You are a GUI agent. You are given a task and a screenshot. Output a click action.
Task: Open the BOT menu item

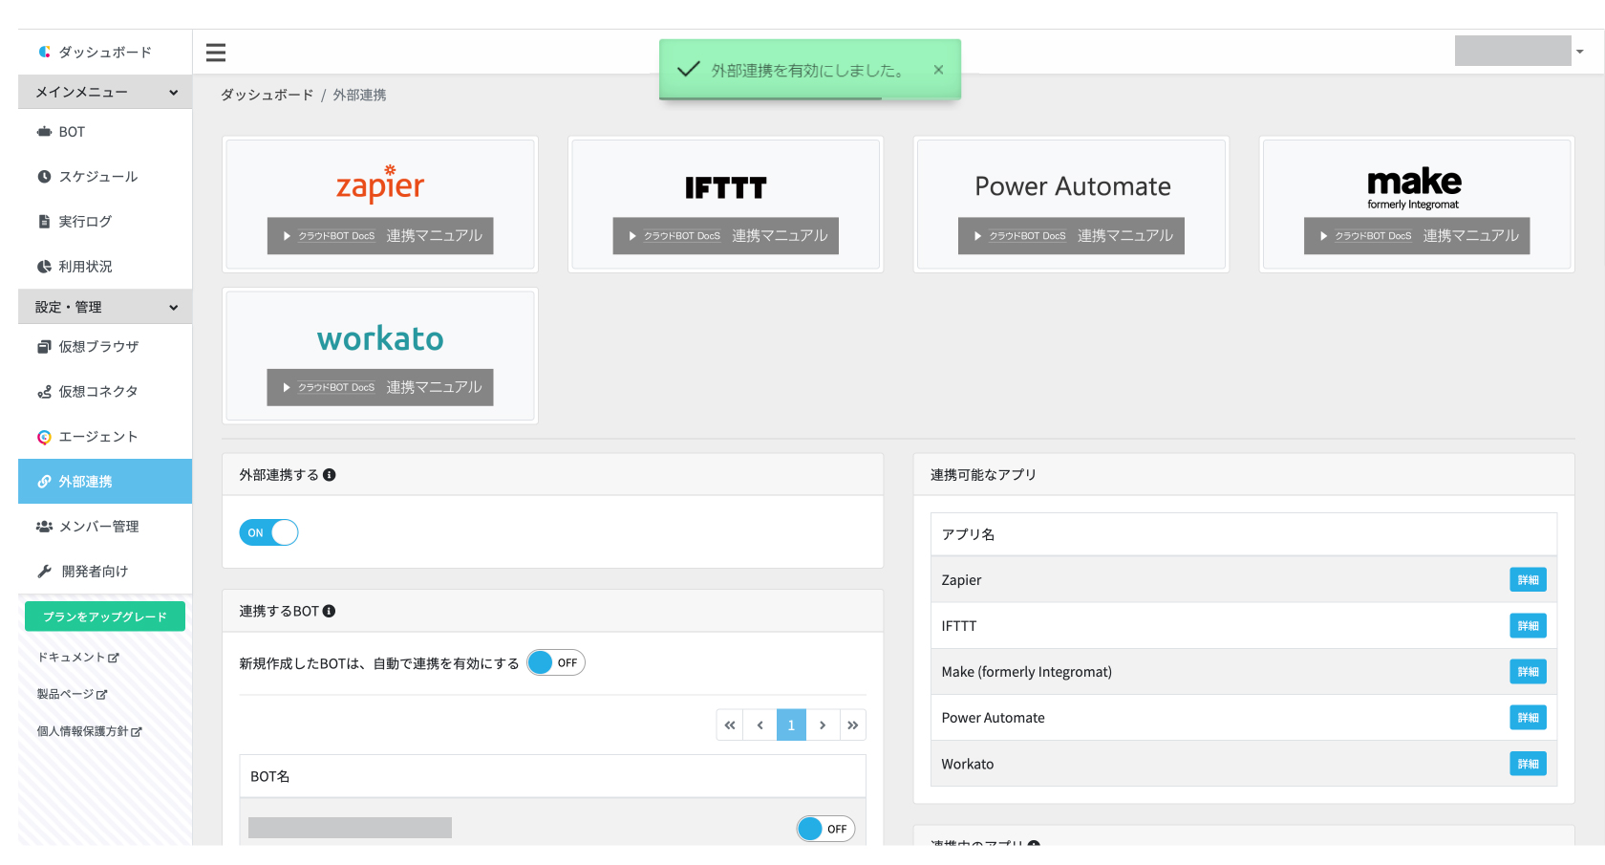[x=105, y=132]
